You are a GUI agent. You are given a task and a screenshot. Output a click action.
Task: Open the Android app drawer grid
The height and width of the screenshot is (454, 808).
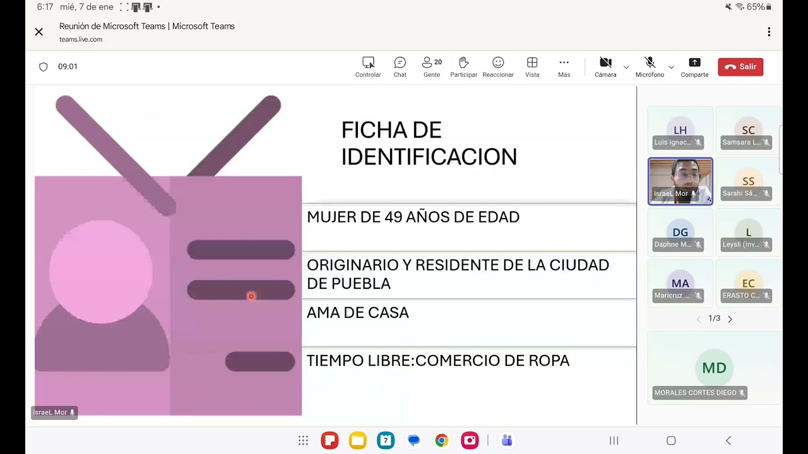(303, 441)
